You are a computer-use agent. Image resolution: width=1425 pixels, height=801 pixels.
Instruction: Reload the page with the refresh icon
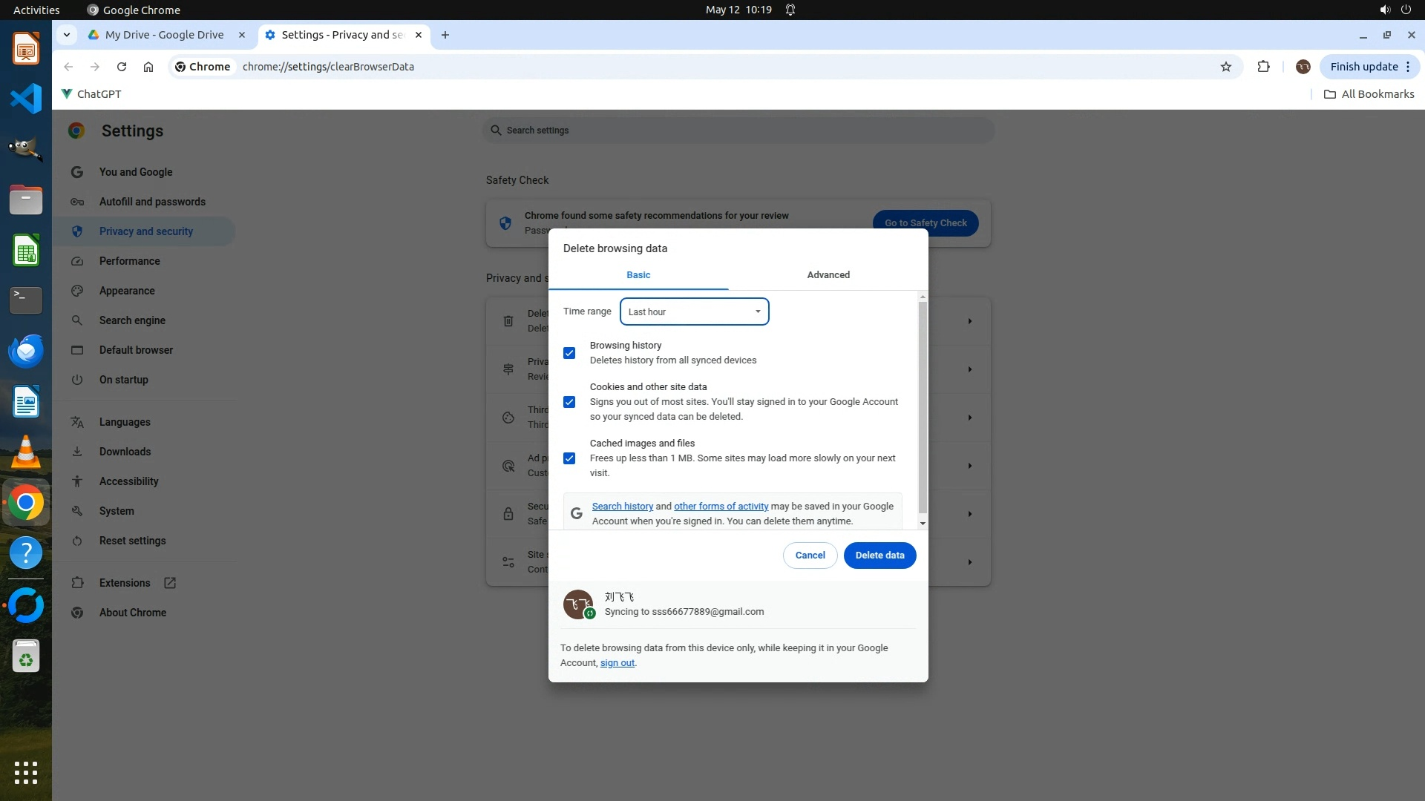tap(122, 67)
